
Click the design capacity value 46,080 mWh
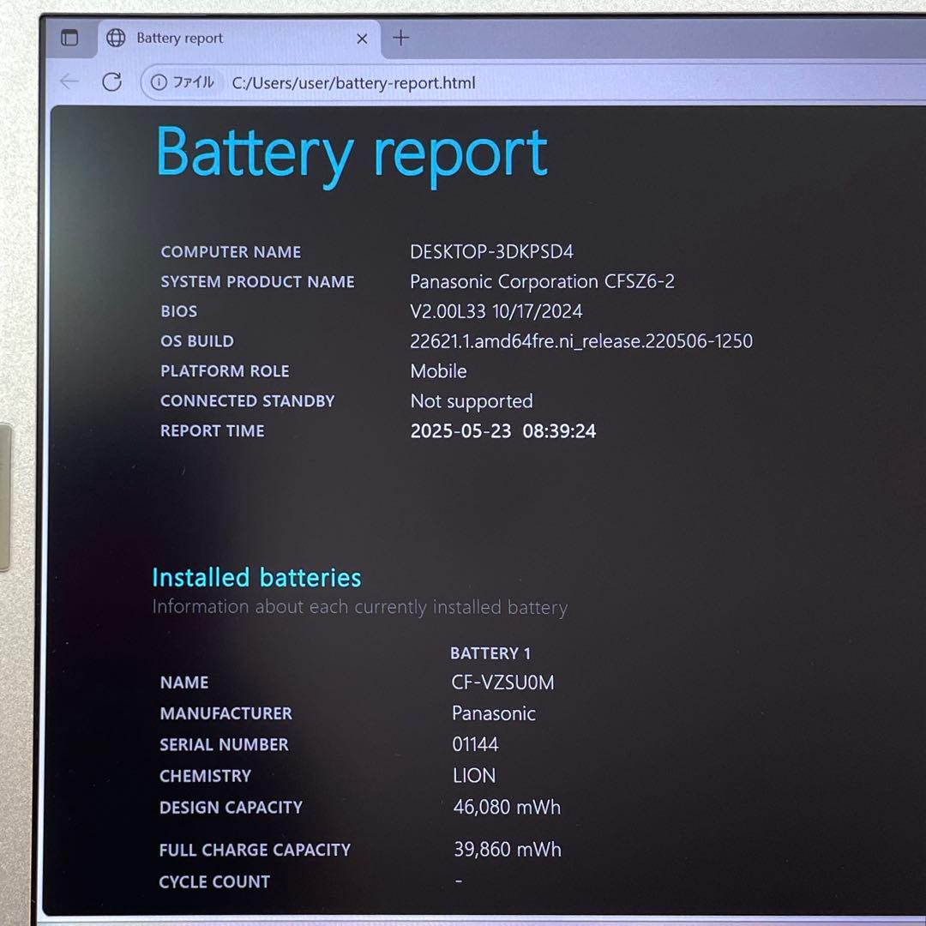tap(507, 808)
